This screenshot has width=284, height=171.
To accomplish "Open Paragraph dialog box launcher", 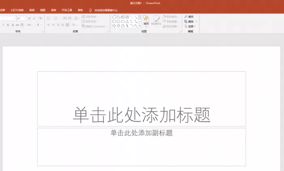I will coord(108,32).
